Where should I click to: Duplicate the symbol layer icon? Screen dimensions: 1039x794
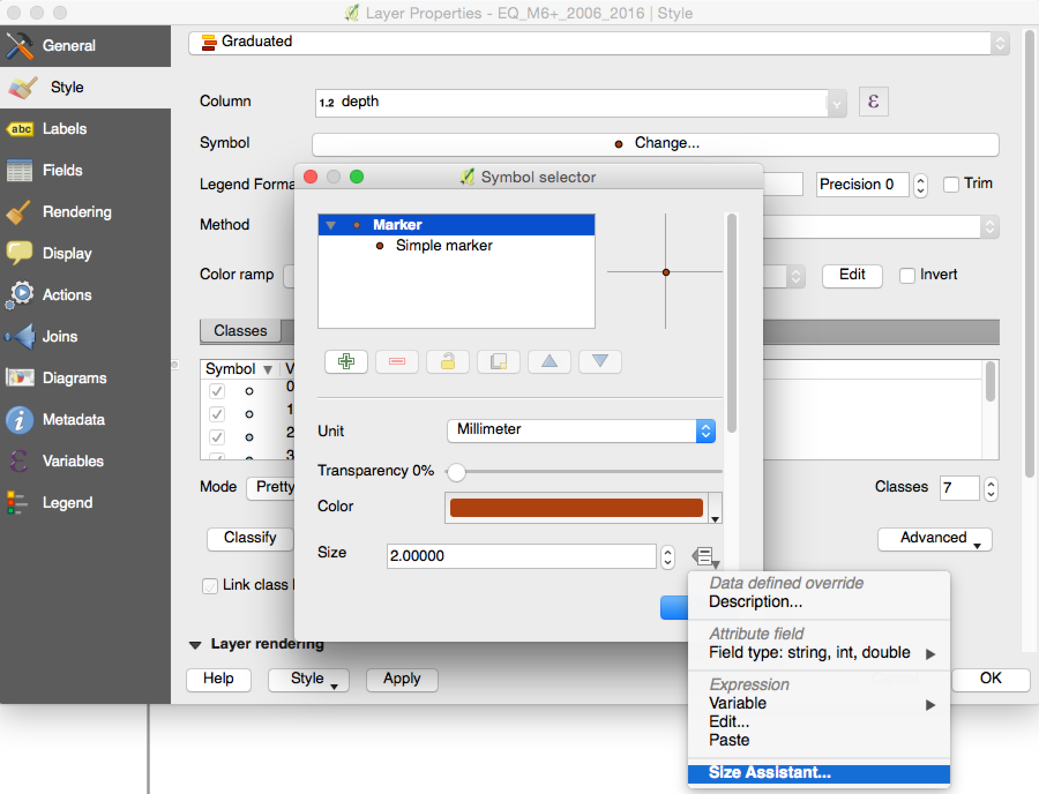coord(498,362)
